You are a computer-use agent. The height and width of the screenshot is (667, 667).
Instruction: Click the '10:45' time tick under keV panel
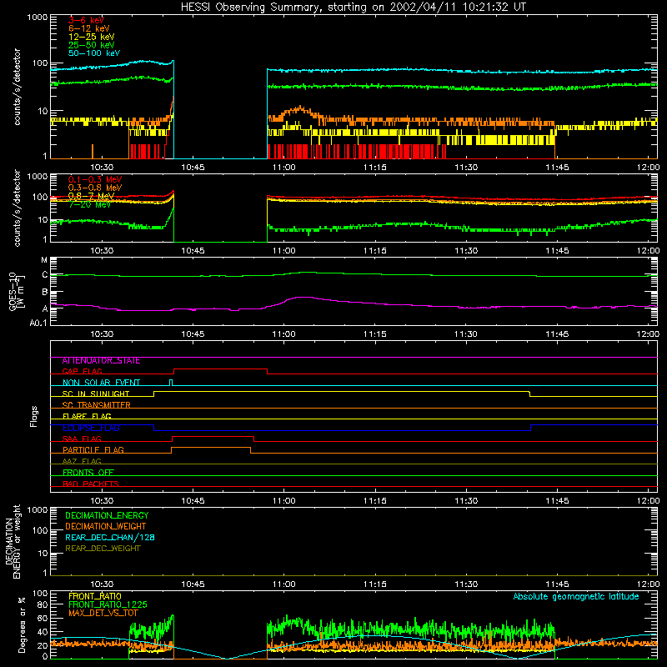[193, 168]
